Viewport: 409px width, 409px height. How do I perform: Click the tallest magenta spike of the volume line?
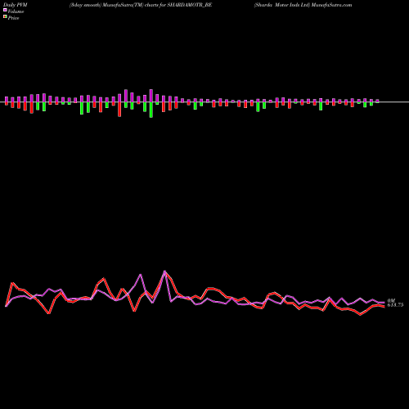[x=164, y=271]
